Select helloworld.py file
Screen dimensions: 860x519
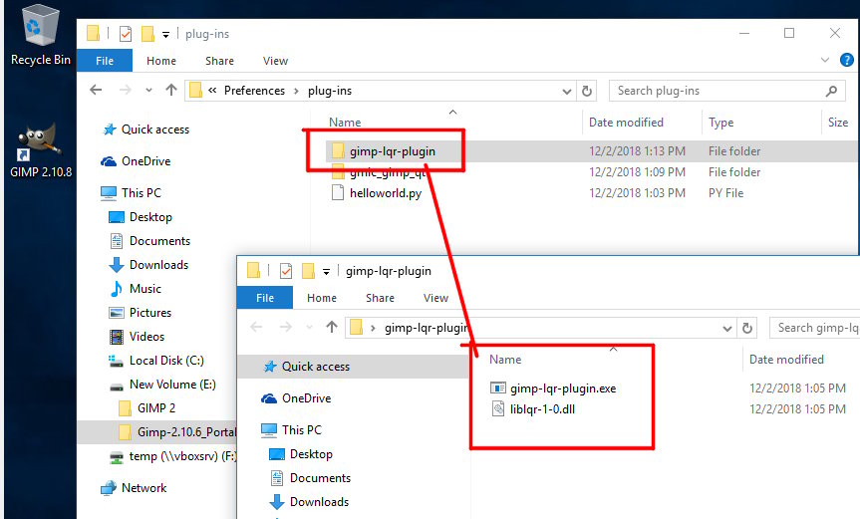(x=385, y=193)
